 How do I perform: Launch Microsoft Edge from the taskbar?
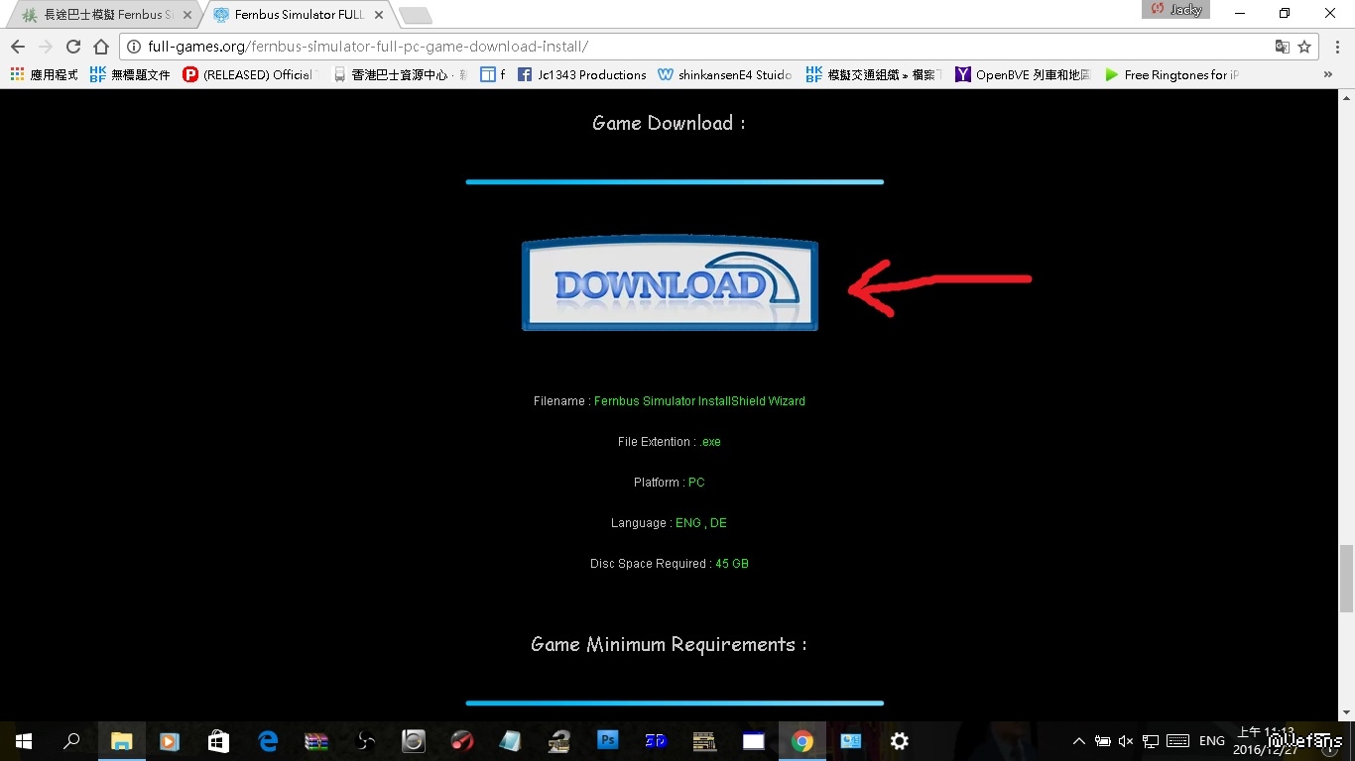tap(267, 740)
